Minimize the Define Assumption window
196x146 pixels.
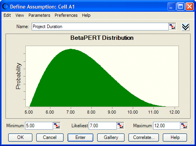[171, 6]
